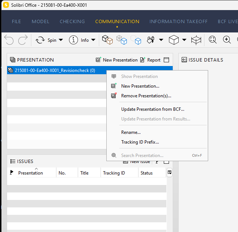Viewport: 238px width, 232px height.
Task: Select the paint bucket tool icon
Action: click(151, 40)
